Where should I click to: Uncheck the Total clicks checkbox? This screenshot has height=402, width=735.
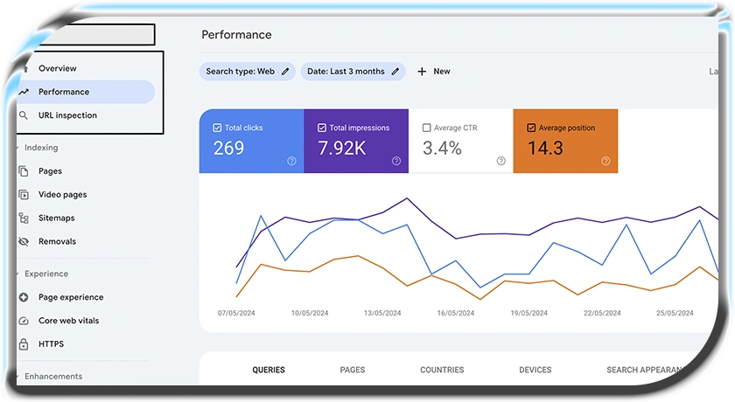tap(217, 128)
